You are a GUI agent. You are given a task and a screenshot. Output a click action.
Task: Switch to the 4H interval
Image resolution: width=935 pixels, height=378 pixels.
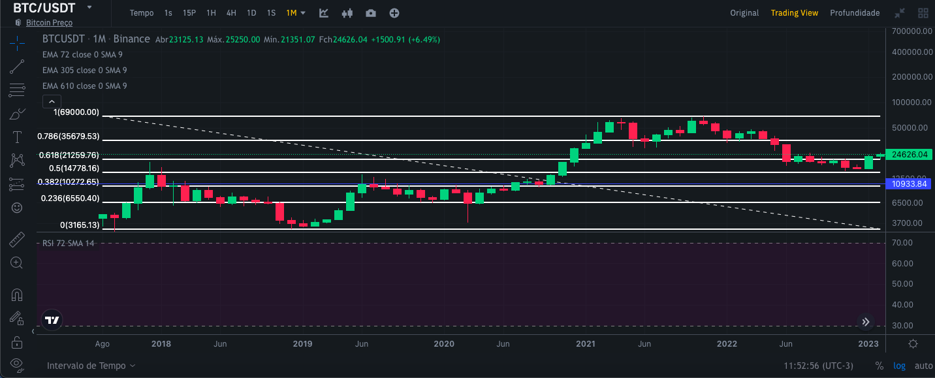pyautogui.click(x=231, y=13)
